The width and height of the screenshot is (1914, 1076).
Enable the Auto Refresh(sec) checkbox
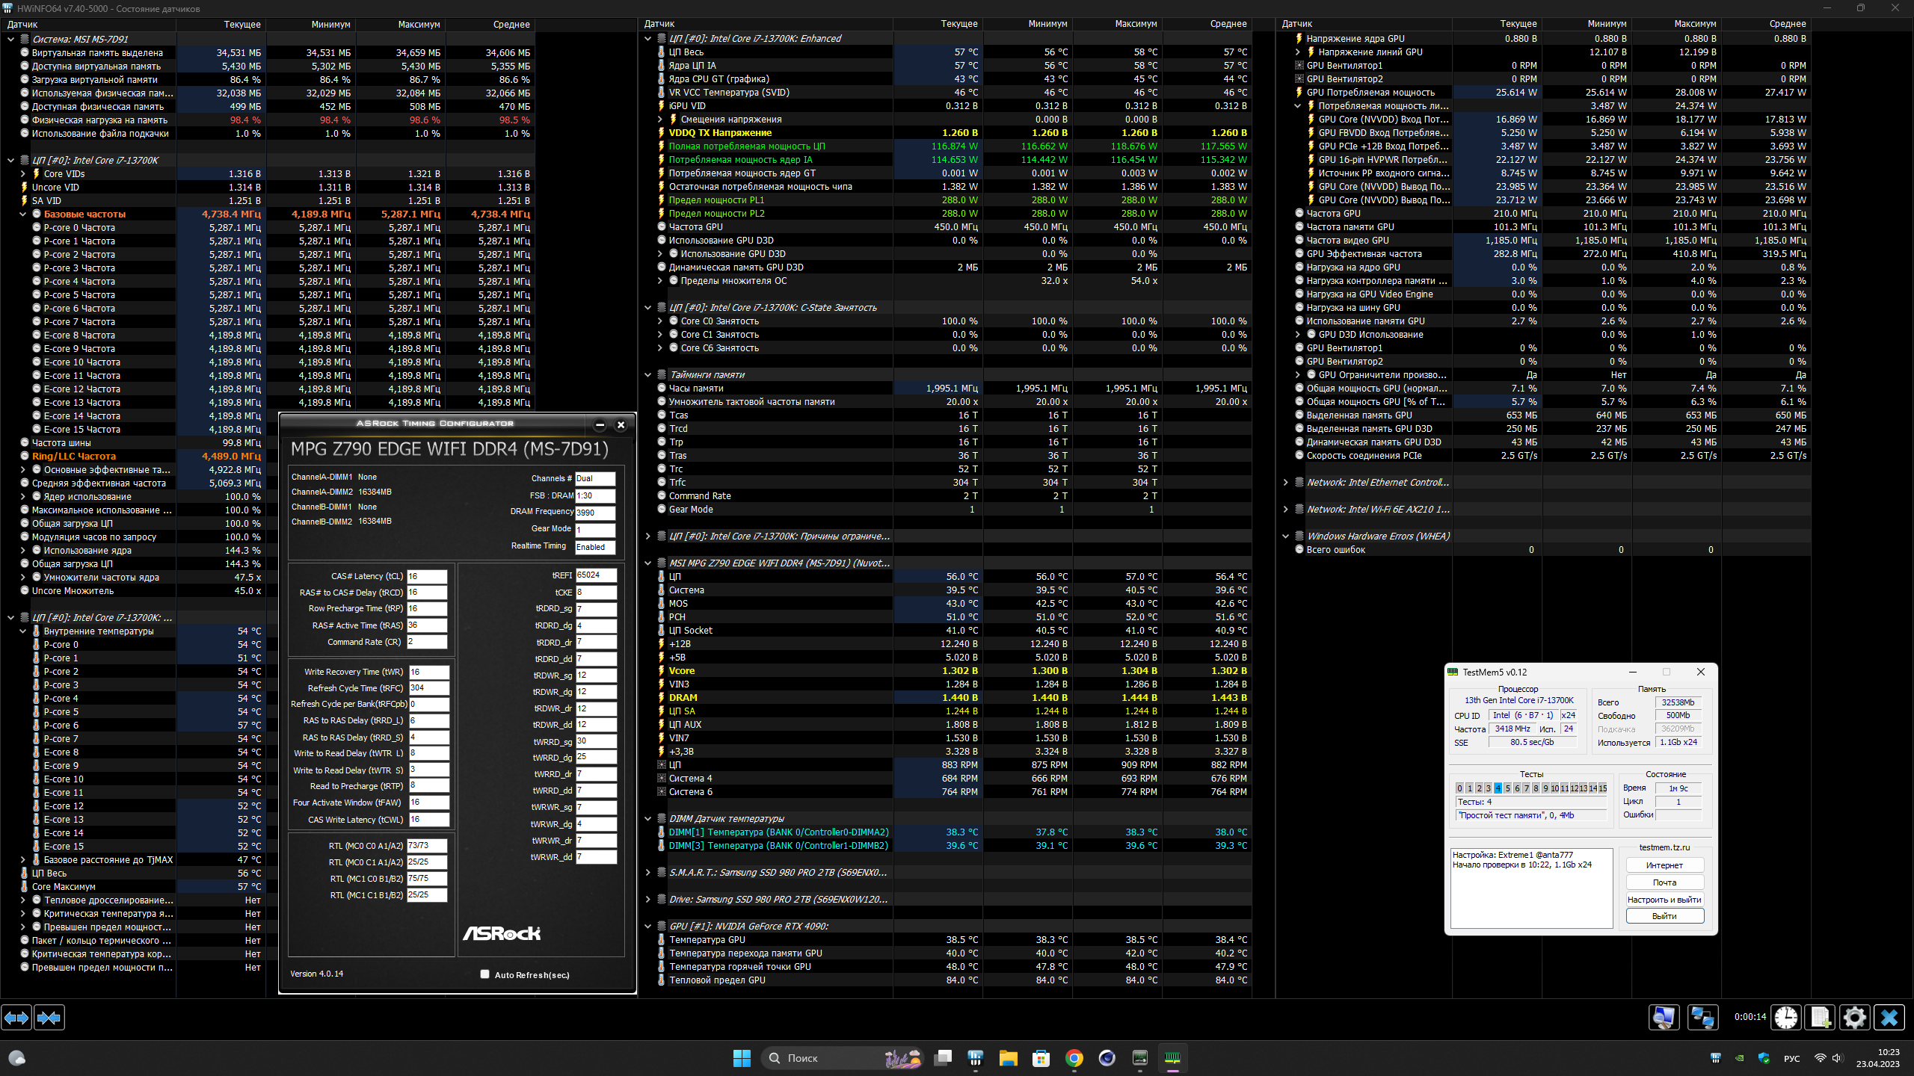tap(485, 974)
